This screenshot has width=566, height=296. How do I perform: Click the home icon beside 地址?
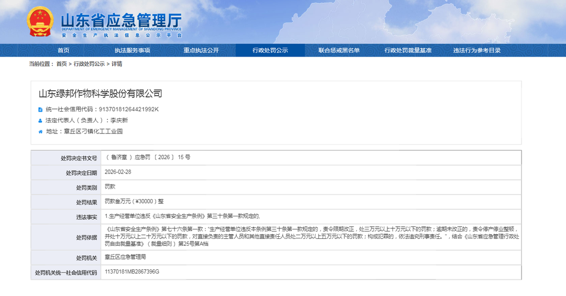pos(40,131)
